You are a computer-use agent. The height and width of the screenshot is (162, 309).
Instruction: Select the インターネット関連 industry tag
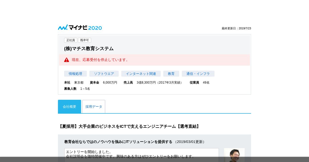click(141, 74)
